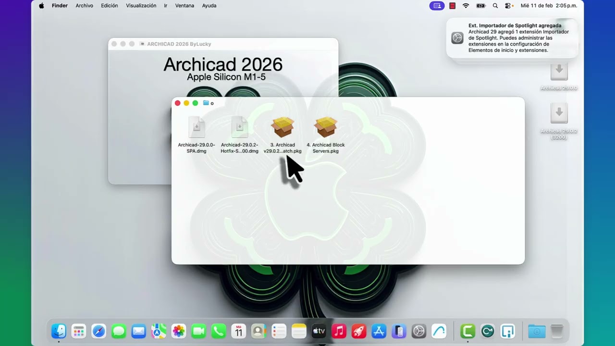Open Mail from the Dock
Viewport: 615px width, 346px height.
click(x=139, y=331)
